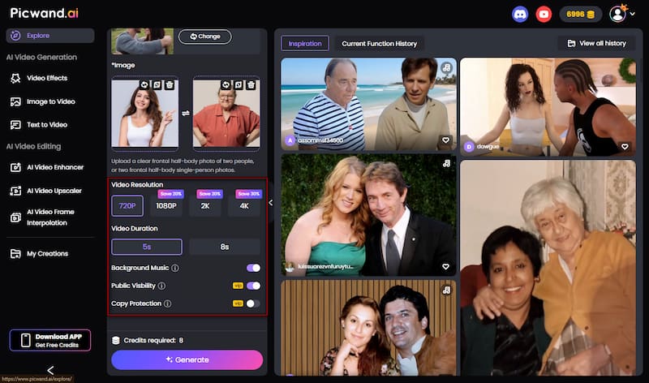
Task: Switch to the Current Function History tab
Action: tap(379, 44)
